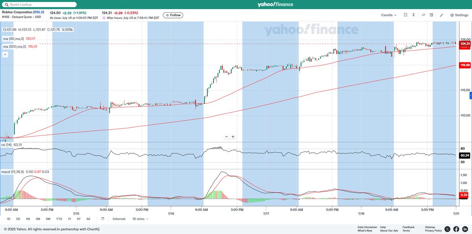
Task: Select the 6M range
Action: click(48, 219)
